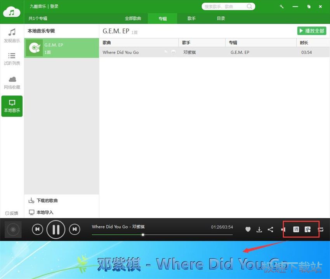
Task: Change the repeat playback mode
Action: coord(321,229)
